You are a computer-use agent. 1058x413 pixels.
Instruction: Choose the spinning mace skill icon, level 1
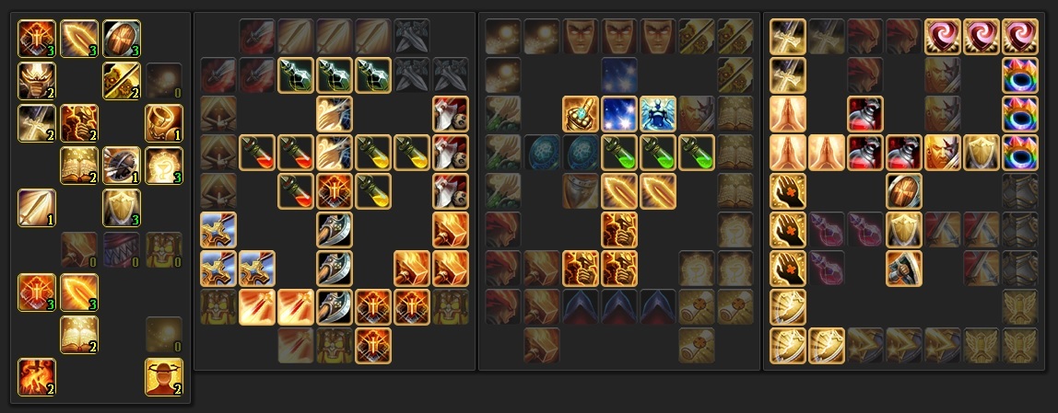[122, 165]
